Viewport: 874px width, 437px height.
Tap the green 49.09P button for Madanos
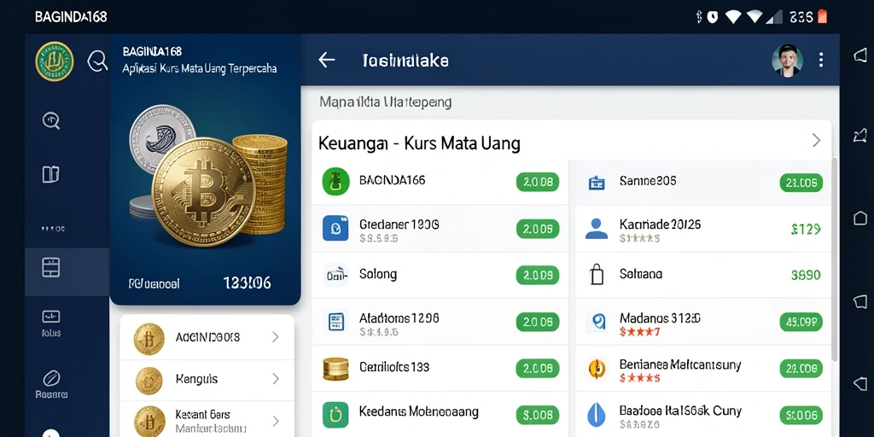click(x=801, y=322)
